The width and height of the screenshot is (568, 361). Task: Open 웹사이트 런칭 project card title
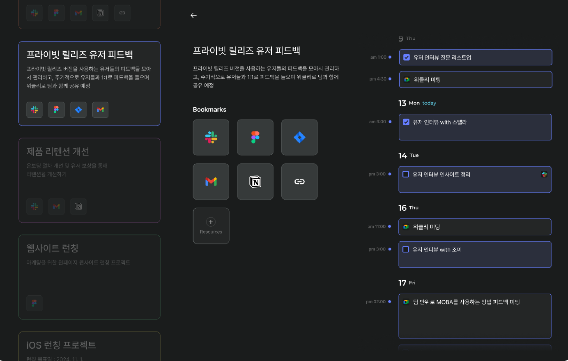[53, 248]
